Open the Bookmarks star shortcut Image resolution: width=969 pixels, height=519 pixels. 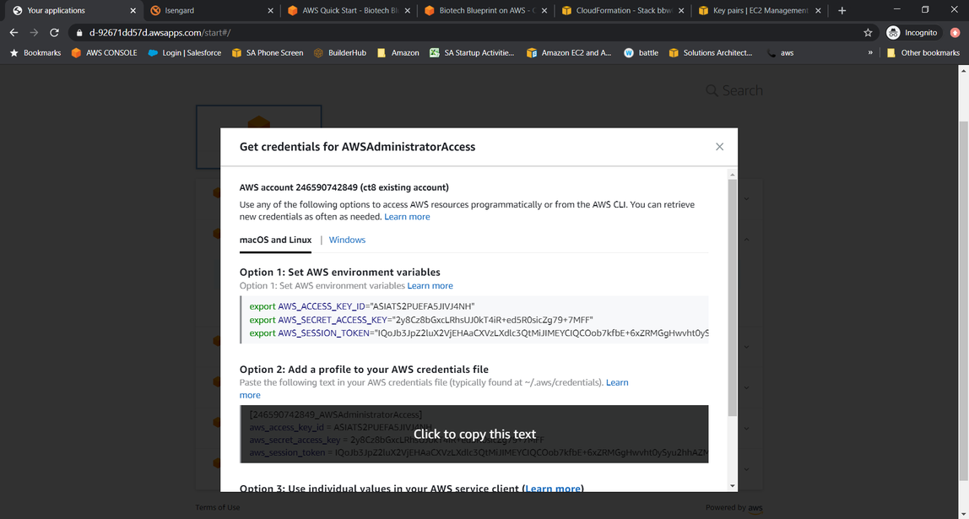tap(35, 53)
